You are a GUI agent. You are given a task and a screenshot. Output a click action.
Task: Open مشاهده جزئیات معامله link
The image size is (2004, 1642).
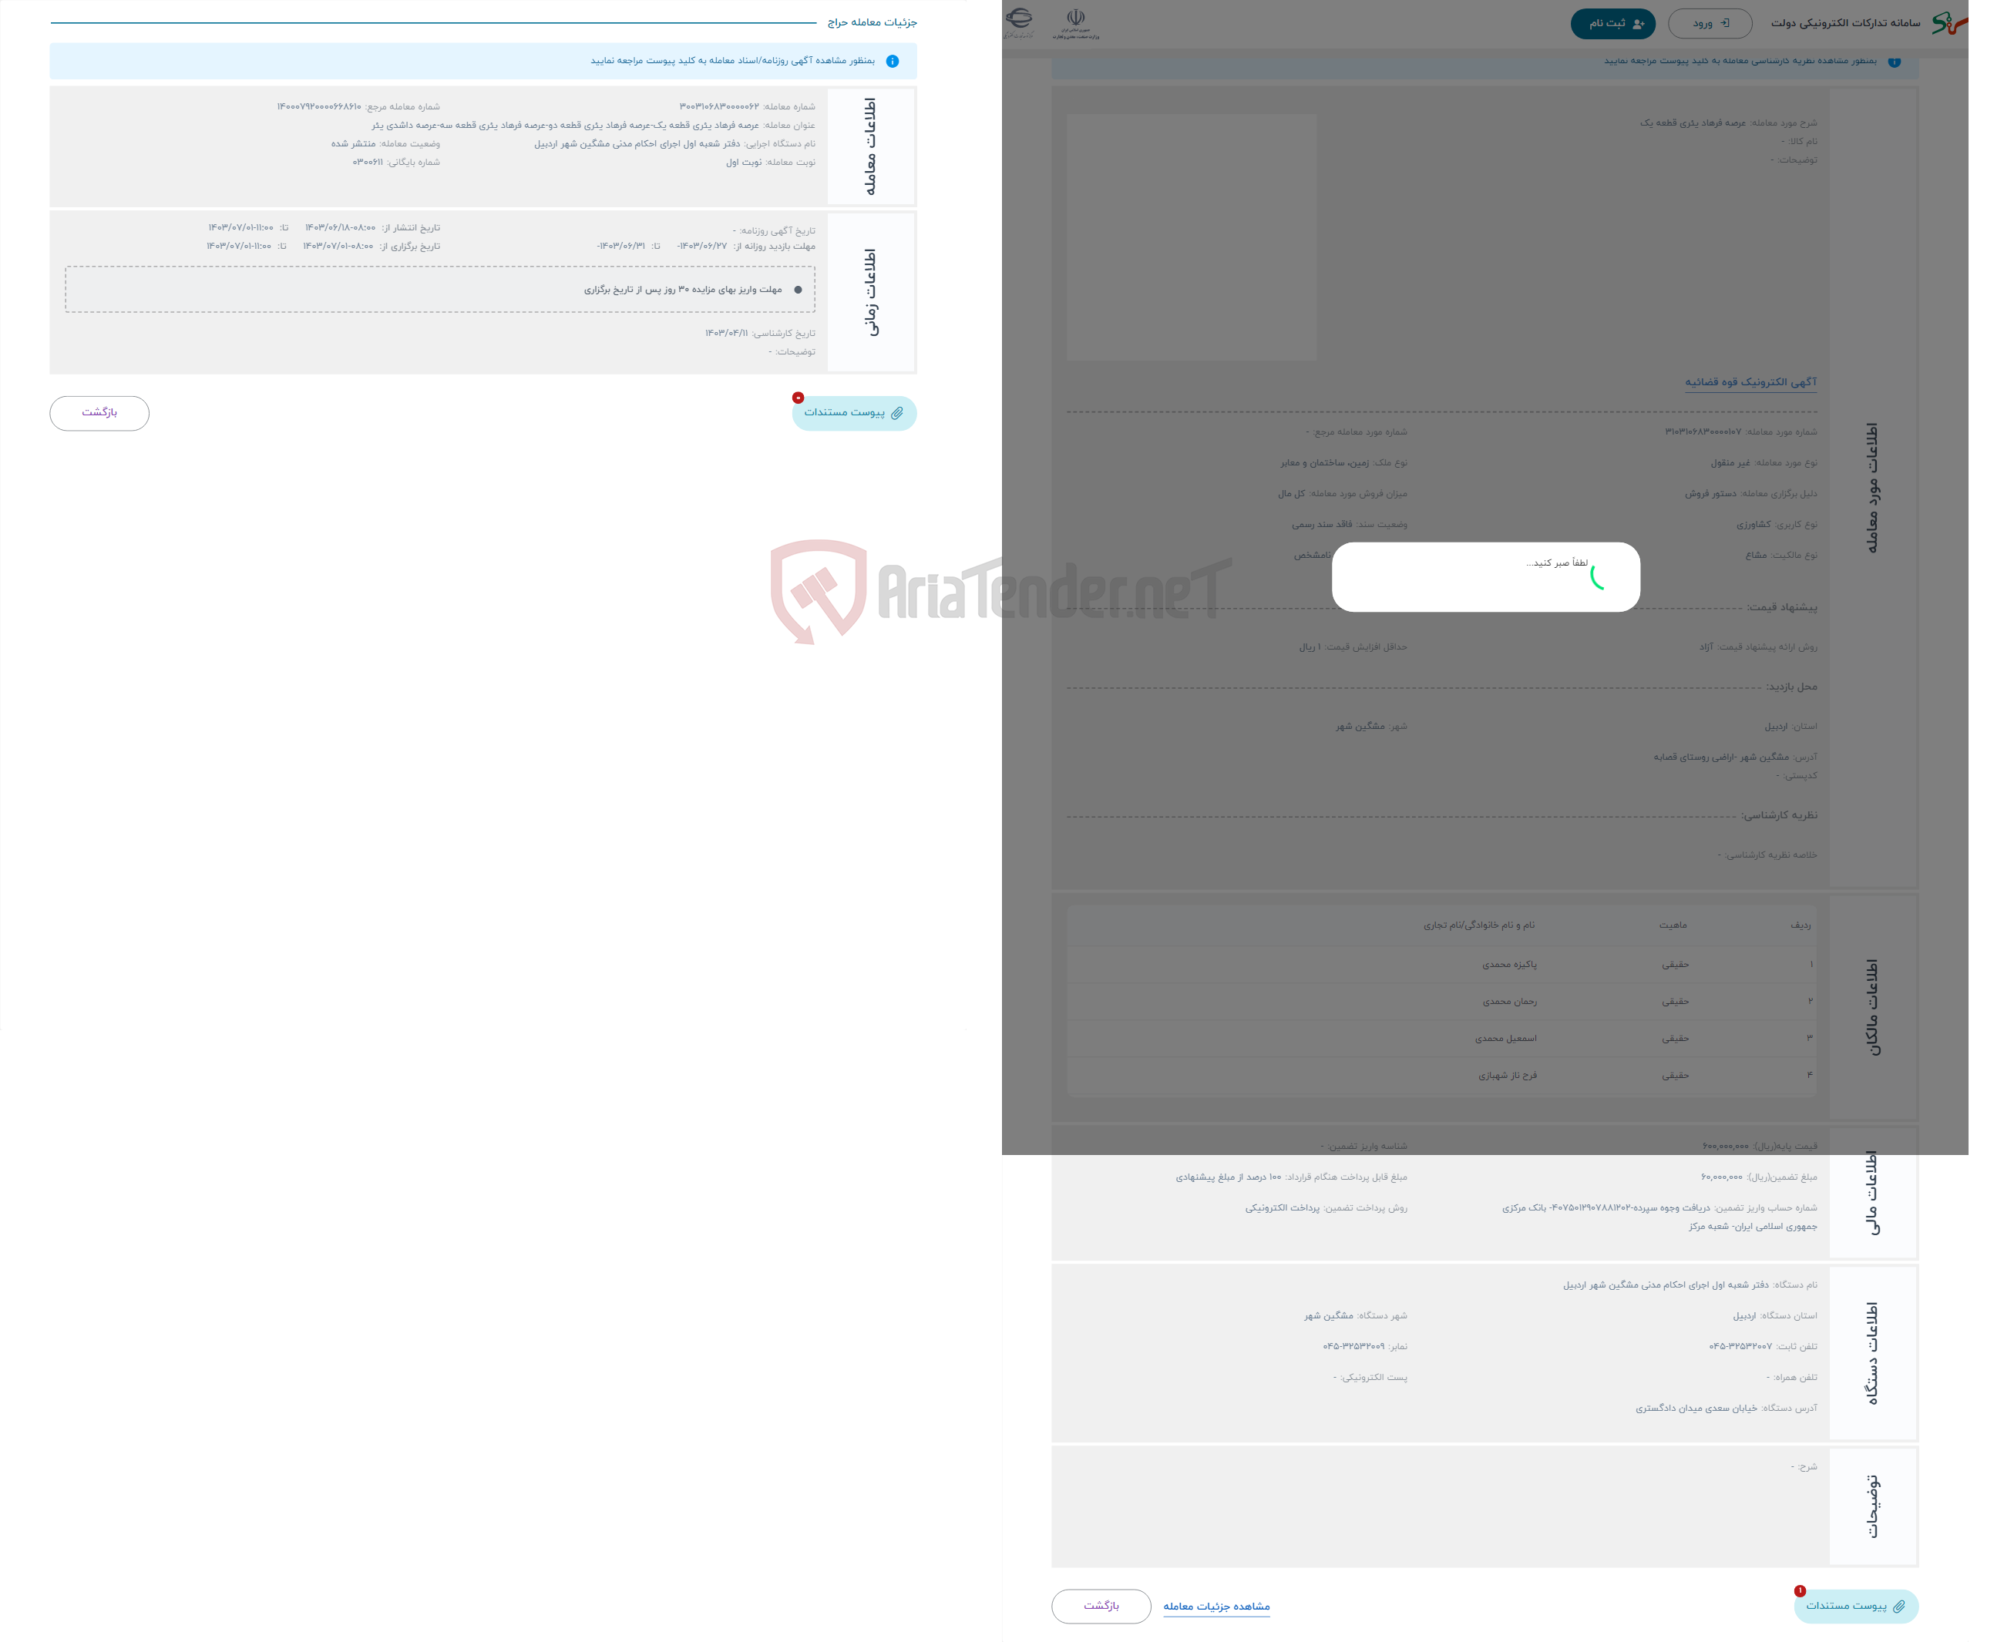pos(1216,1606)
